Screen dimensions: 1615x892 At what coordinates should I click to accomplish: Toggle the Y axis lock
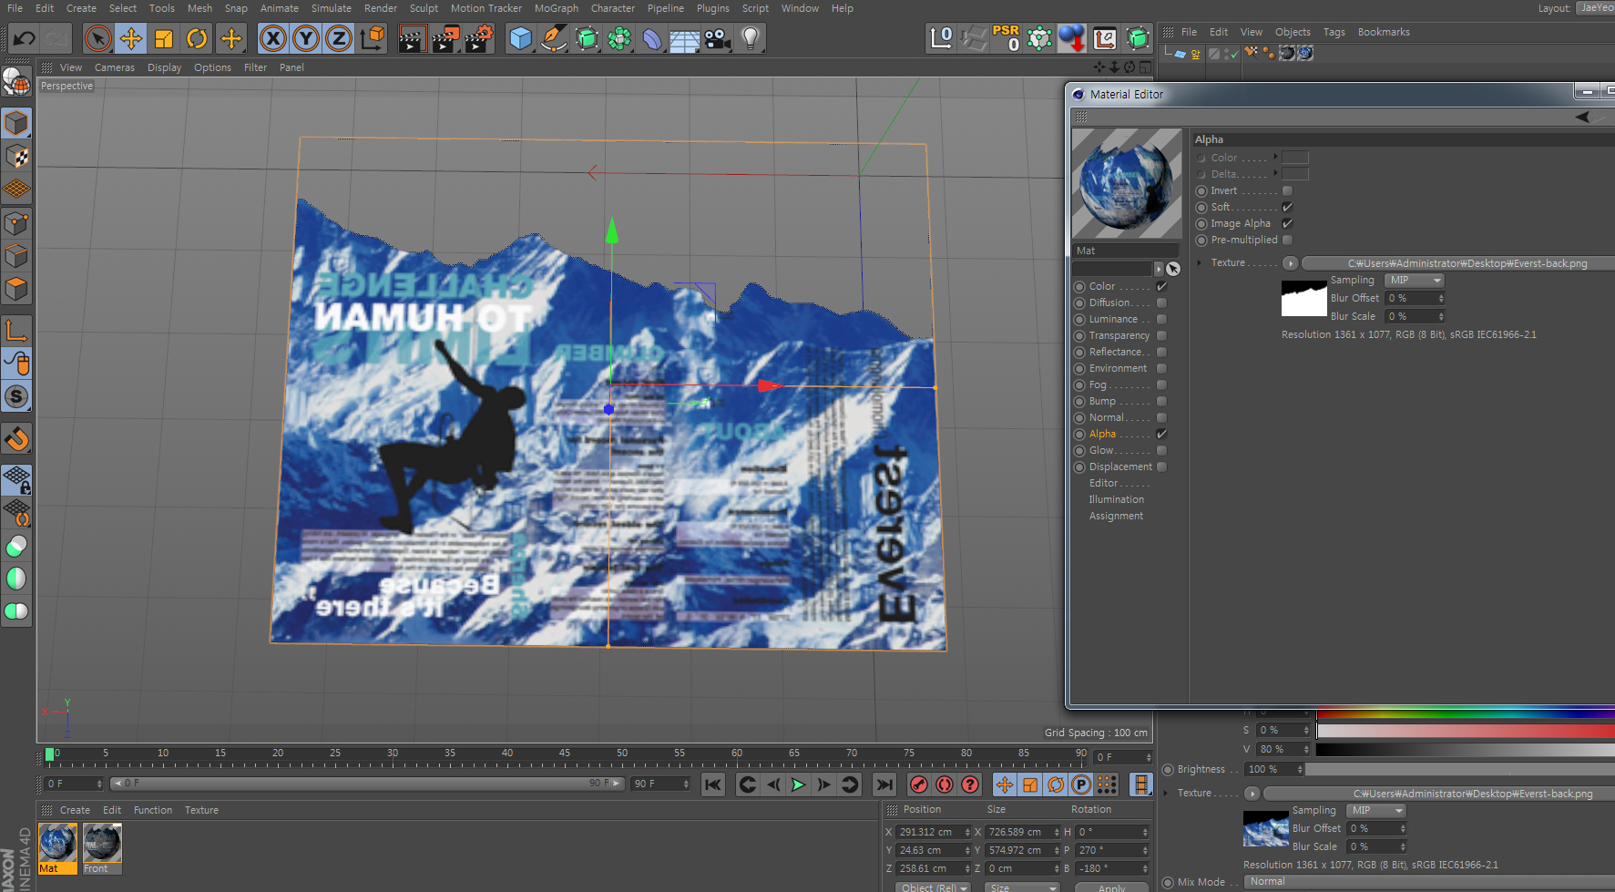(x=306, y=38)
